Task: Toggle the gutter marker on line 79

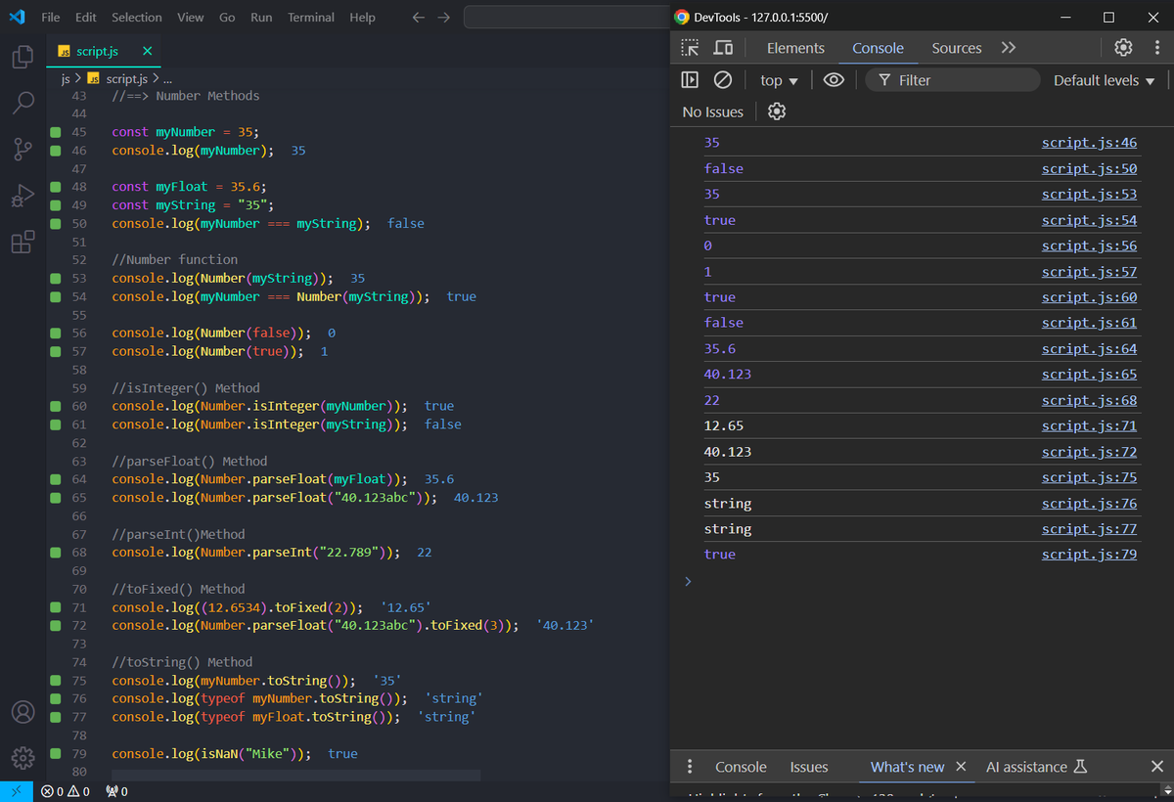Action: [56, 754]
